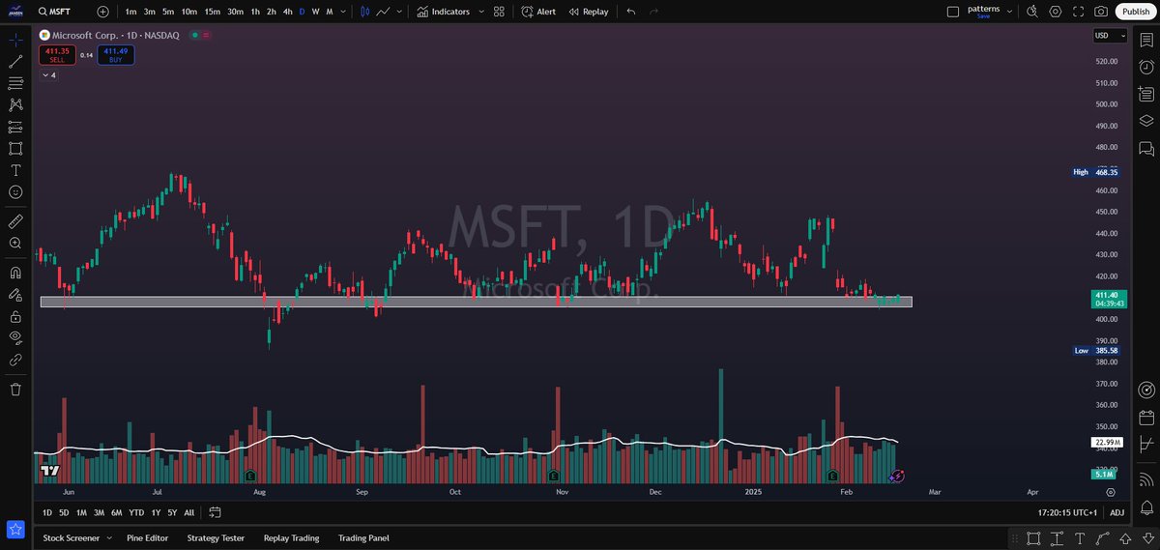Open quick search icon in top bar
Screen dimensions: 1160x550
(1032, 12)
